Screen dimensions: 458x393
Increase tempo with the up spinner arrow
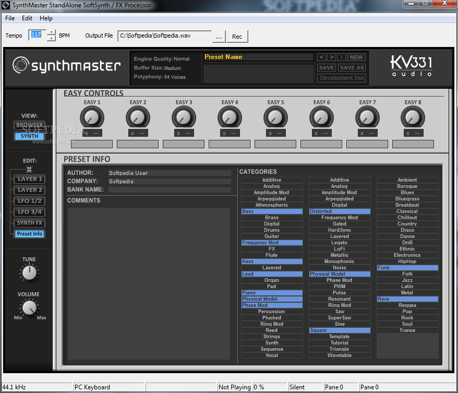coord(51,32)
